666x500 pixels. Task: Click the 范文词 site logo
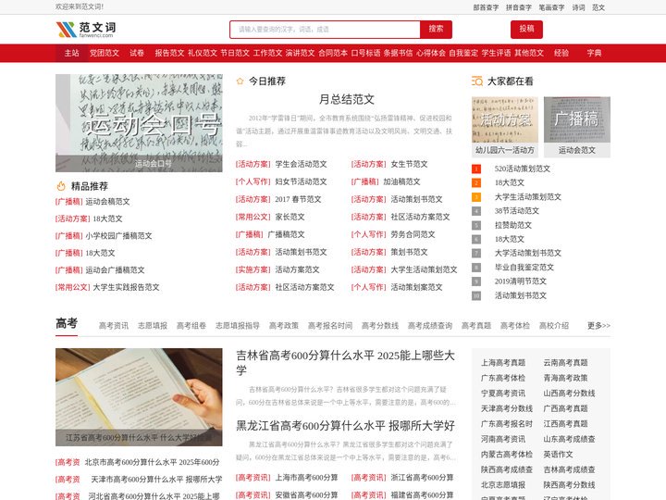click(86, 30)
